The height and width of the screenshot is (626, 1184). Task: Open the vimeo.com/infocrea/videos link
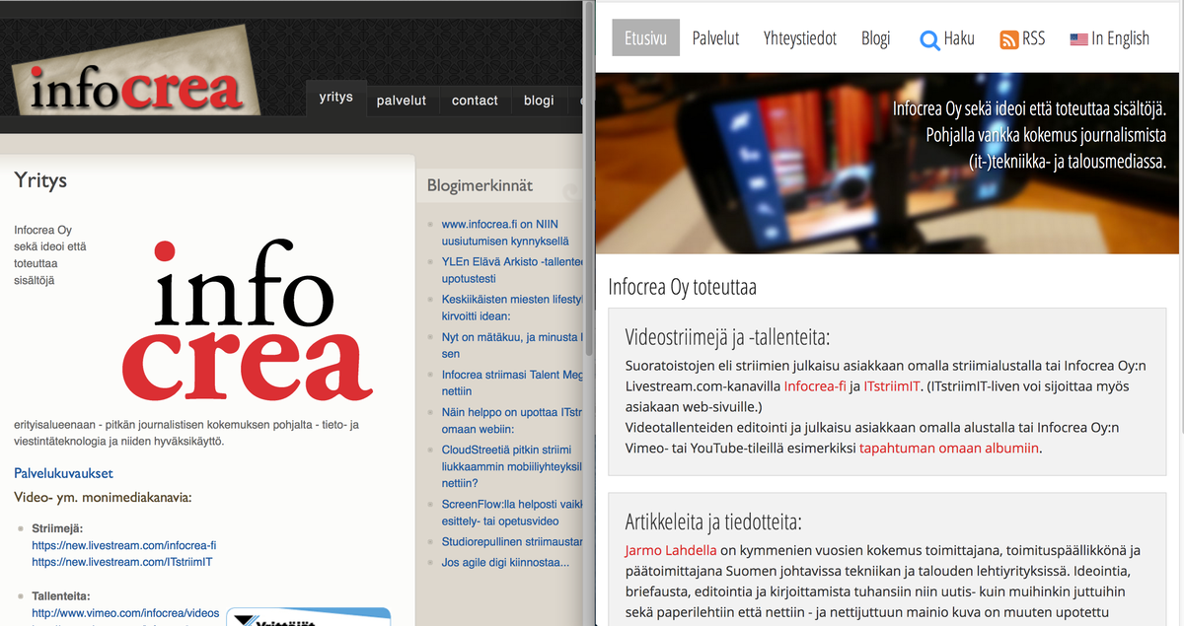click(125, 613)
